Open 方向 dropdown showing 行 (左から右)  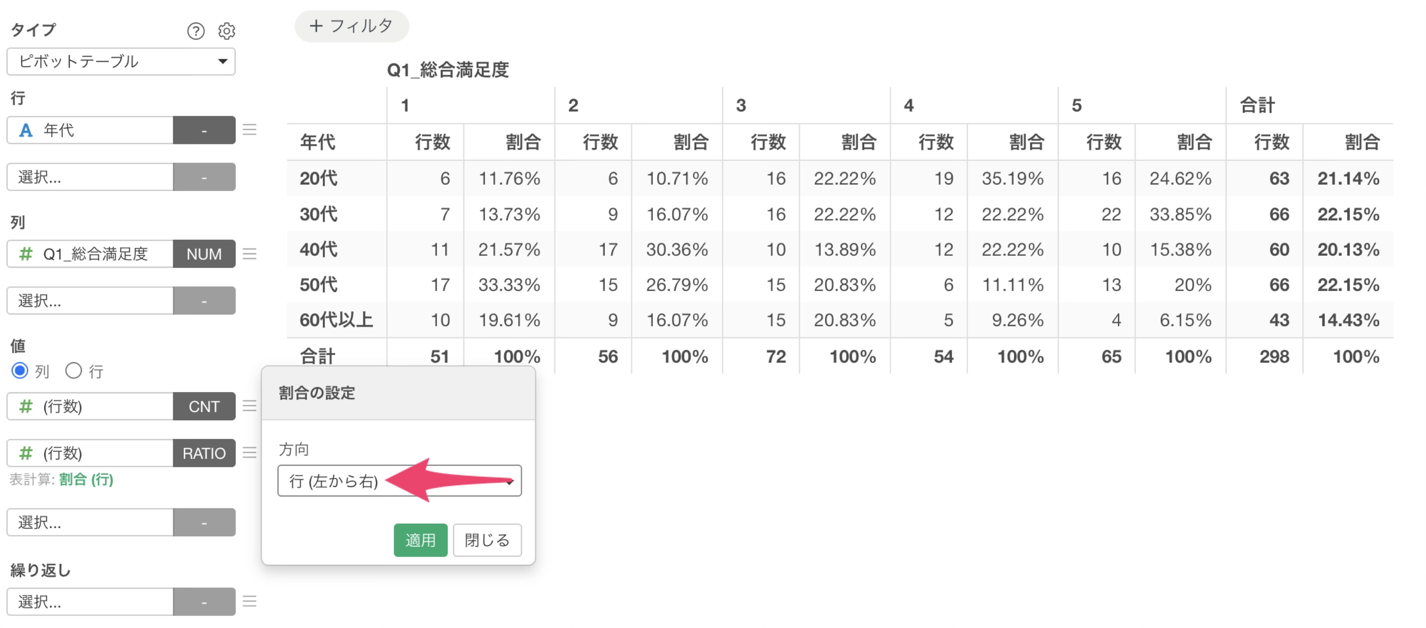point(399,481)
